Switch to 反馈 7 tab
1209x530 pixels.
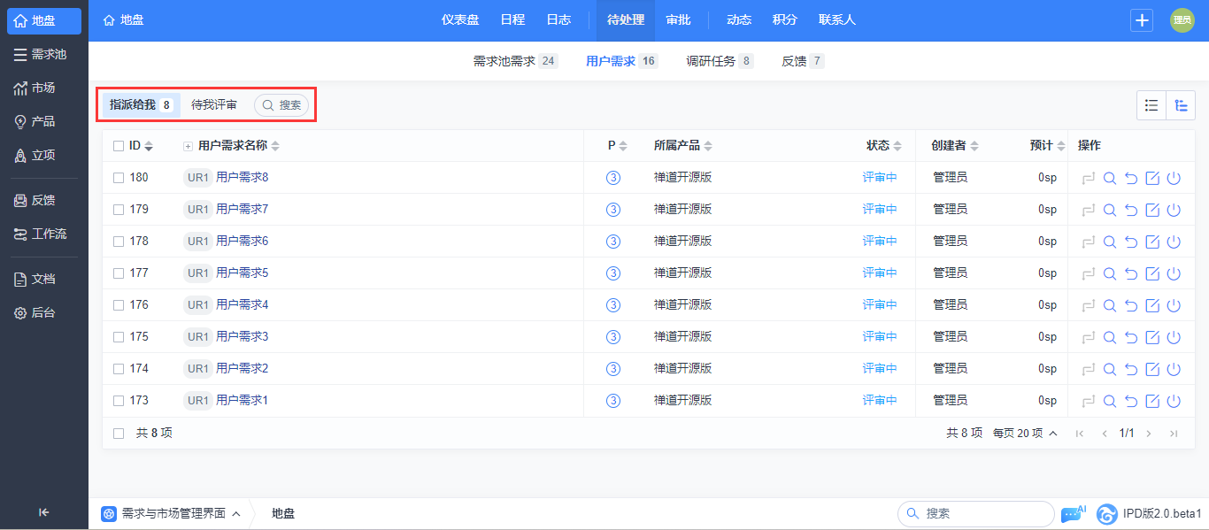tap(803, 61)
